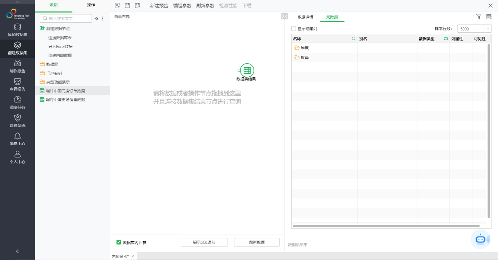Click 自动布局 link
This screenshot has width=498, height=260.
click(122, 17)
